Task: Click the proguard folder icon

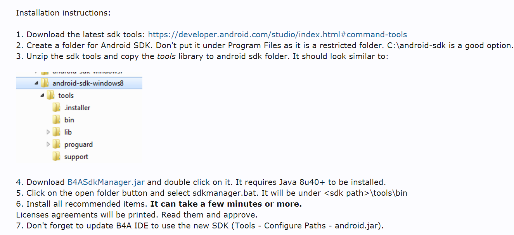Action: (57, 144)
